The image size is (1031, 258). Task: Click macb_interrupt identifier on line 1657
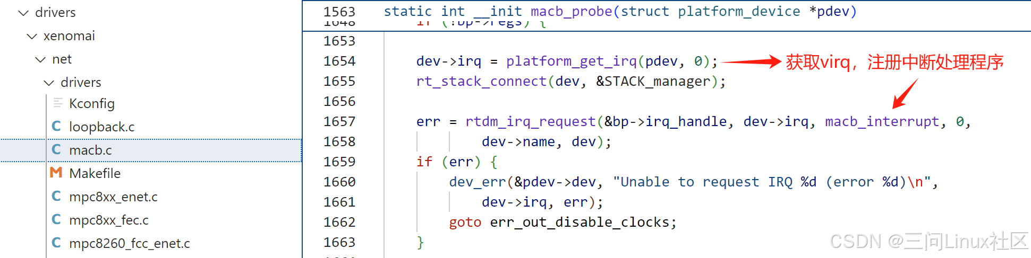tap(882, 122)
